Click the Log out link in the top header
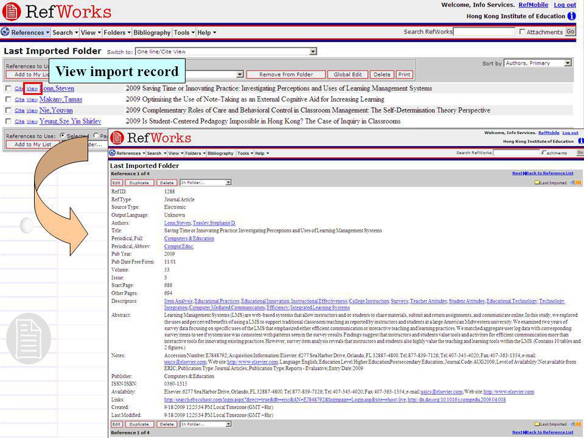Image resolution: width=584 pixels, height=438 pixels. pos(565,5)
